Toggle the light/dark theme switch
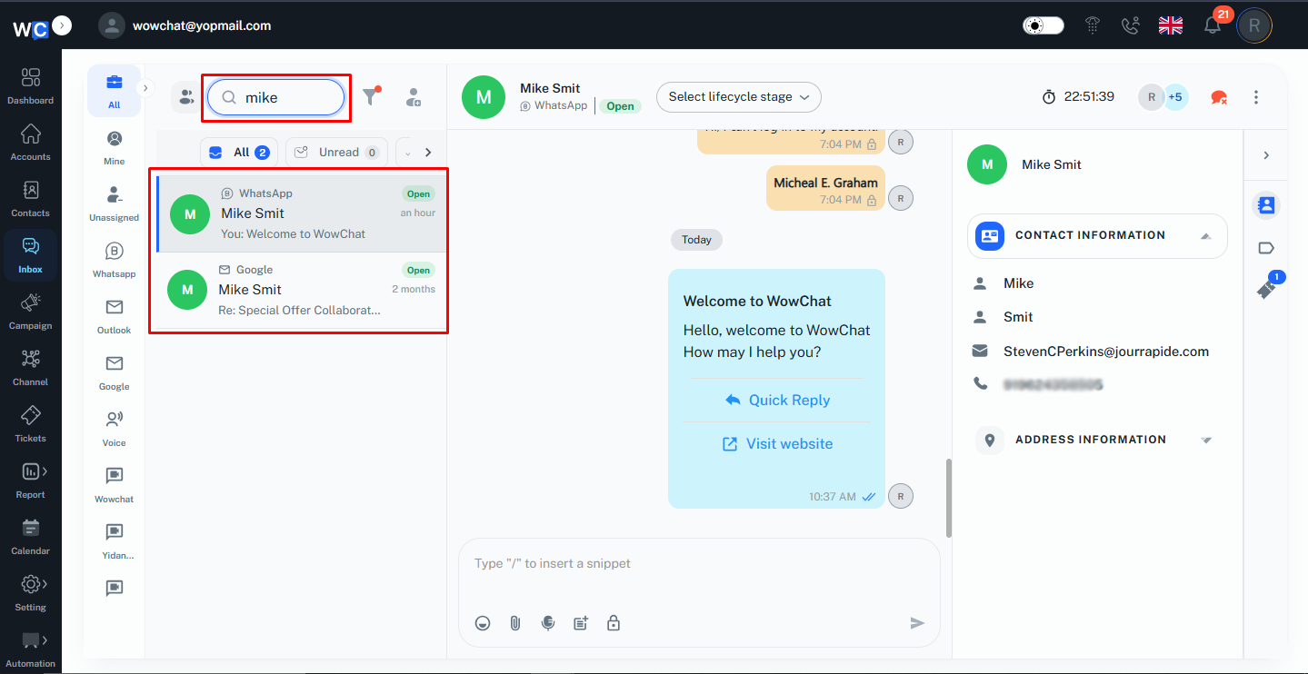Screen dimensions: 1308x674 pos(1043,25)
